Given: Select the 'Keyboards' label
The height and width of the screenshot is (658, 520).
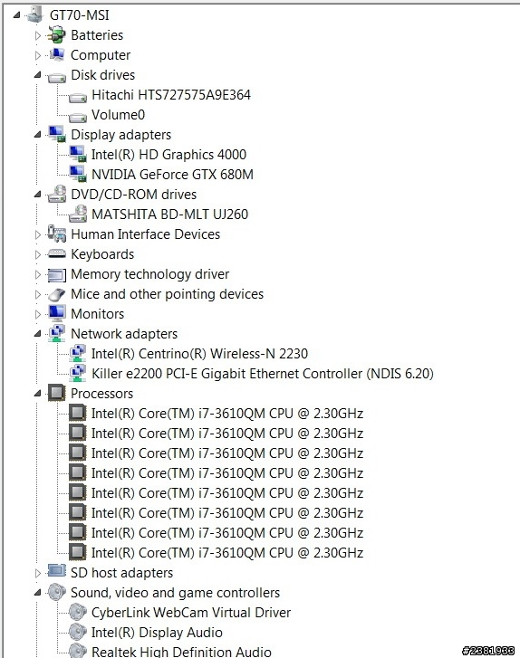Looking at the screenshot, I should [102, 254].
